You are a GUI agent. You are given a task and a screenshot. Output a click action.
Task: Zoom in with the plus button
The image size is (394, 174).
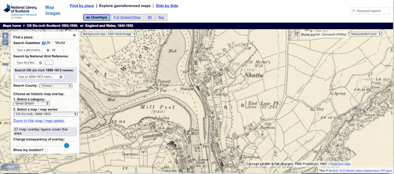[x=5, y=36]
